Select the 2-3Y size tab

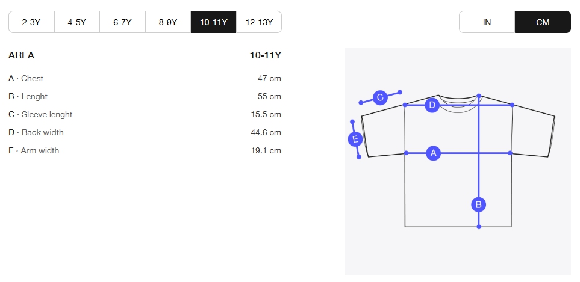pyautogui.click(x=31, y=22)
